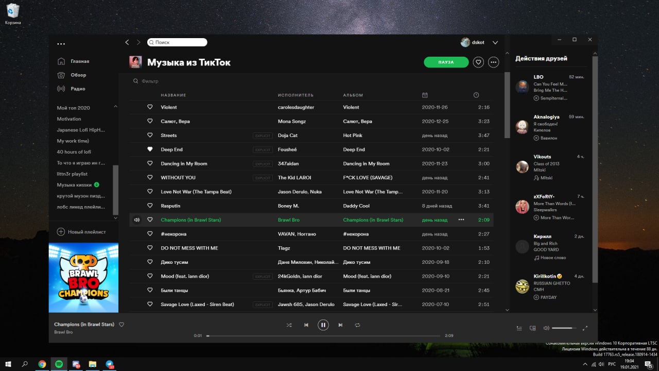Click the playback progress bar
Screen dimensions: 659x371
click(323, 335)
